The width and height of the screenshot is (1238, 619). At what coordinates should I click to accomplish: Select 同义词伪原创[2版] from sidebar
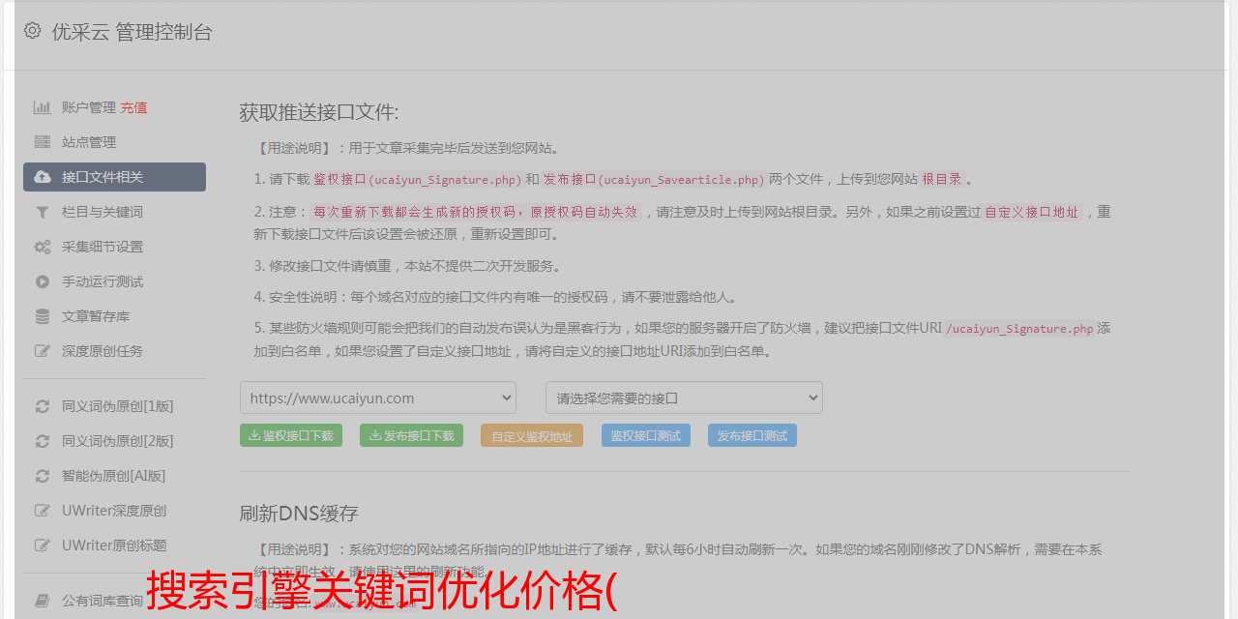117,441
